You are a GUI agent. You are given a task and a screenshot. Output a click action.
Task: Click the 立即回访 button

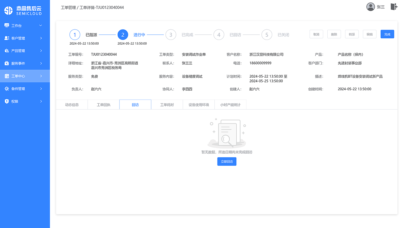pos(226,161)
